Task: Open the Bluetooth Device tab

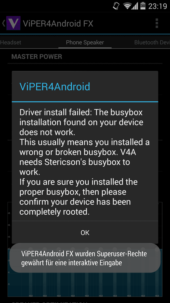Action: tap(152, 43)
